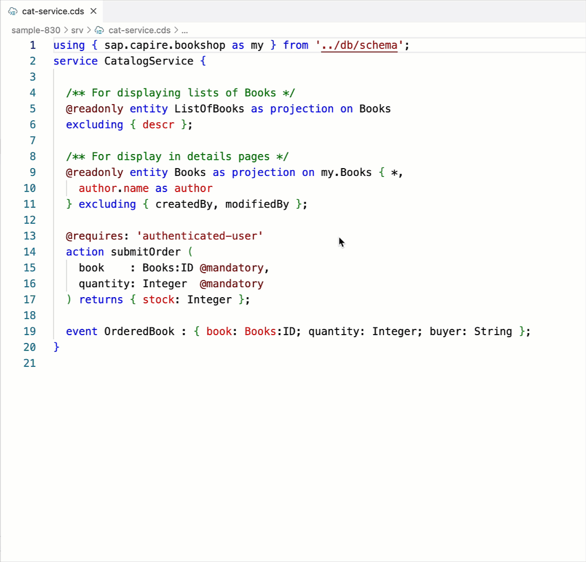This screenshot has height=562, width=586.
Task: Click 'buyer' field in OrderedBook event
Action: click(445, 331)
